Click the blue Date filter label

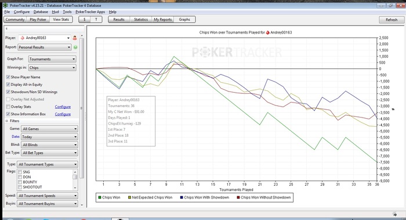tap(16, 137)
